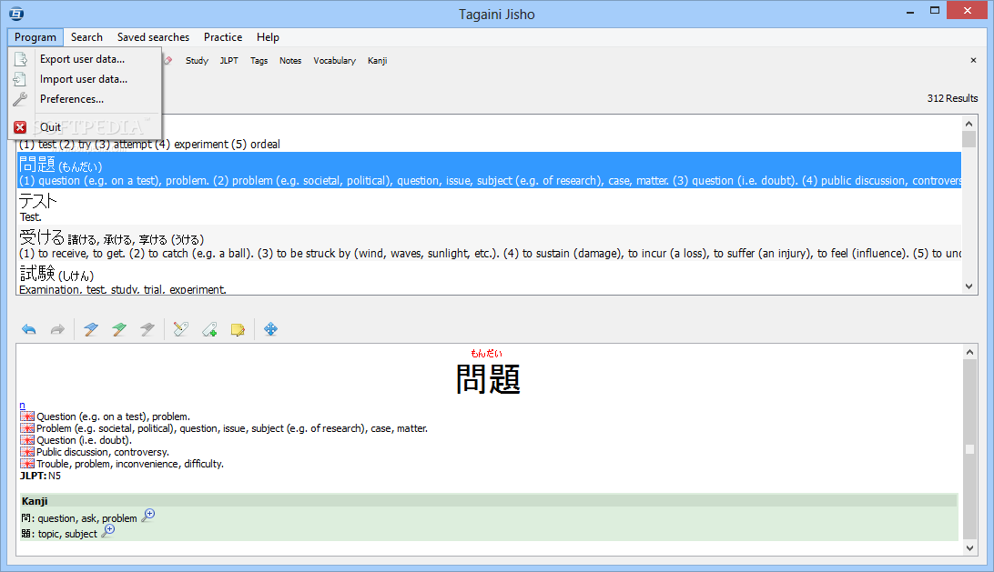The image size is (994, 572).
Task: Click results list scrollbar down arrow
Action: click(969, 286)
